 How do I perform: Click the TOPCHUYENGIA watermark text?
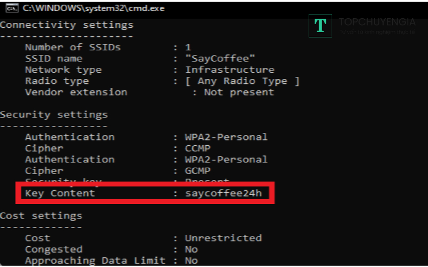point(377,22)
